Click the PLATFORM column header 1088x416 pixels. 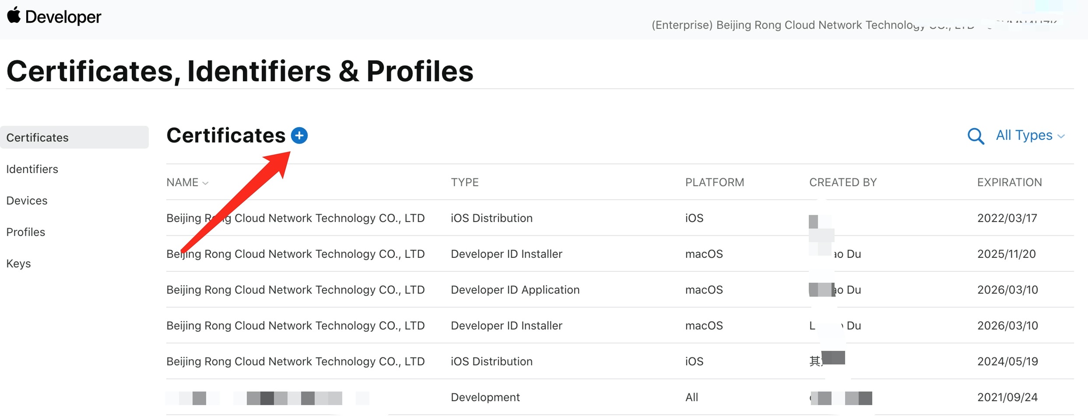tap(714, 182)
